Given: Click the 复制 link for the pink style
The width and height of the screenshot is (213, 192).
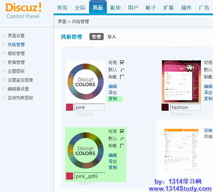Looking at the screenshot, I should 113,99.
